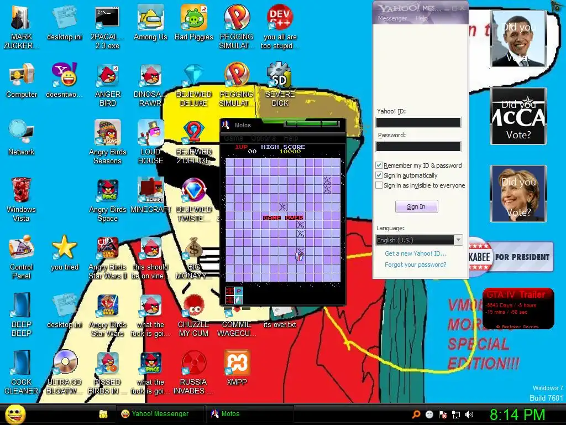
Task: Open the ULTRA CD BLOATW... disc icon
Action: pyautogui.click(x=64, y=372)
